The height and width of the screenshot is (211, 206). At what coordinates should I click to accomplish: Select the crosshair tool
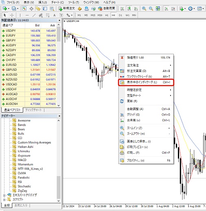pos(12,15)
